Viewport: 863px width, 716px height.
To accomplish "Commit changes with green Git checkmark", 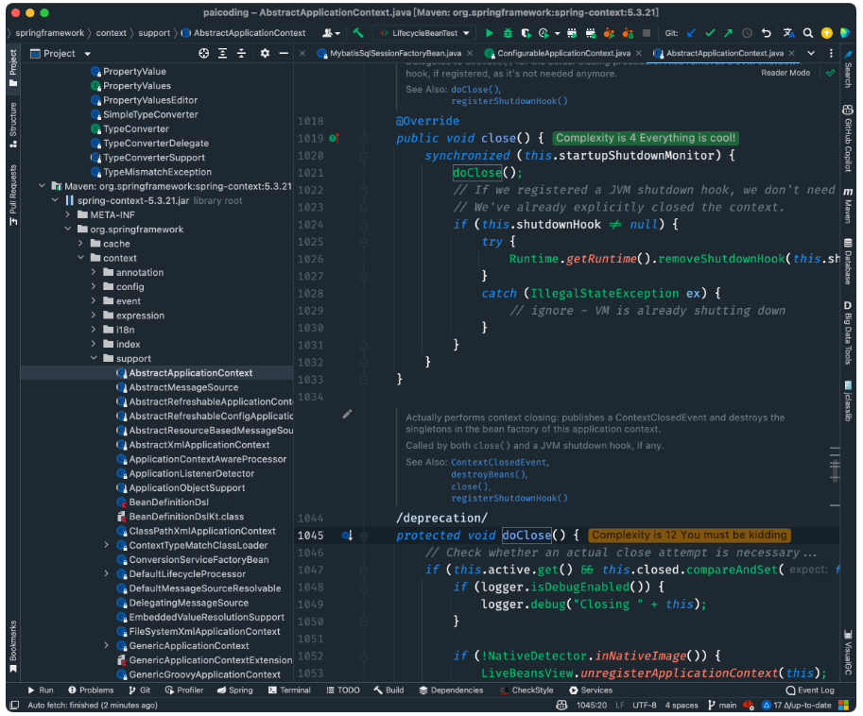I will 710,33.
